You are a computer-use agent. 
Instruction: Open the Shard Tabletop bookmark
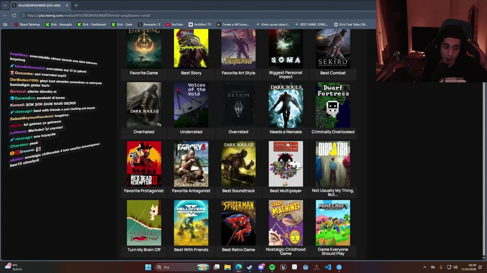tap(27, 24)
